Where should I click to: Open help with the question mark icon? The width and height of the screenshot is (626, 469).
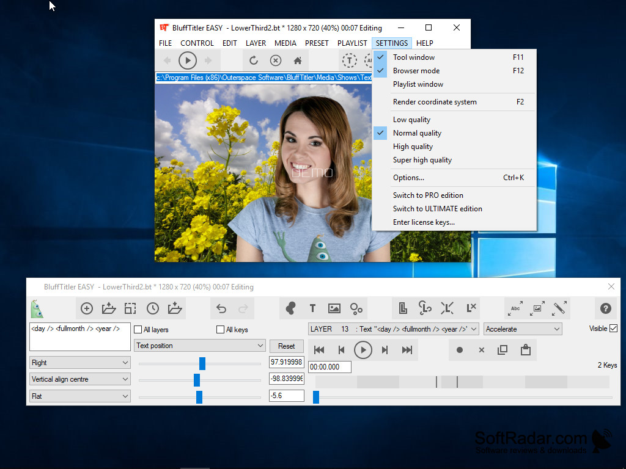[x=606, y=308]
